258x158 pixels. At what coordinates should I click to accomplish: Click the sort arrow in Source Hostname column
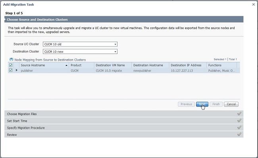click(66, 66)
